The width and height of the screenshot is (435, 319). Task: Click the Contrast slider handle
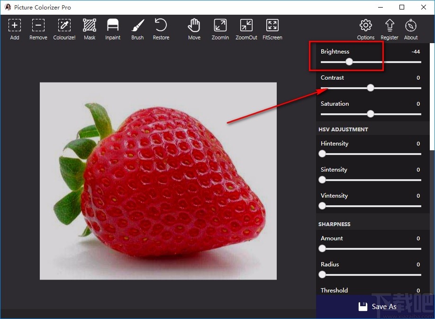pyautogui.click(x=371, y=88)
